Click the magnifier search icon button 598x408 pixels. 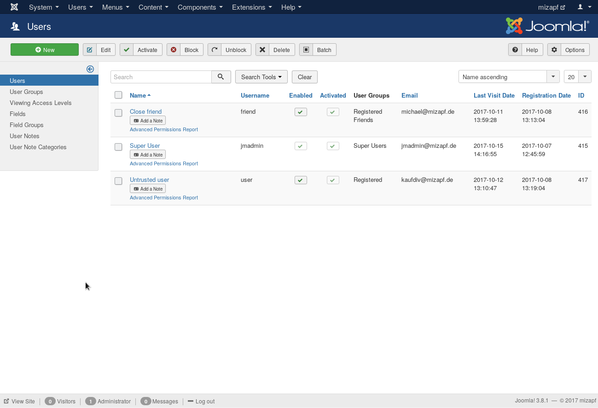[221, 77]
